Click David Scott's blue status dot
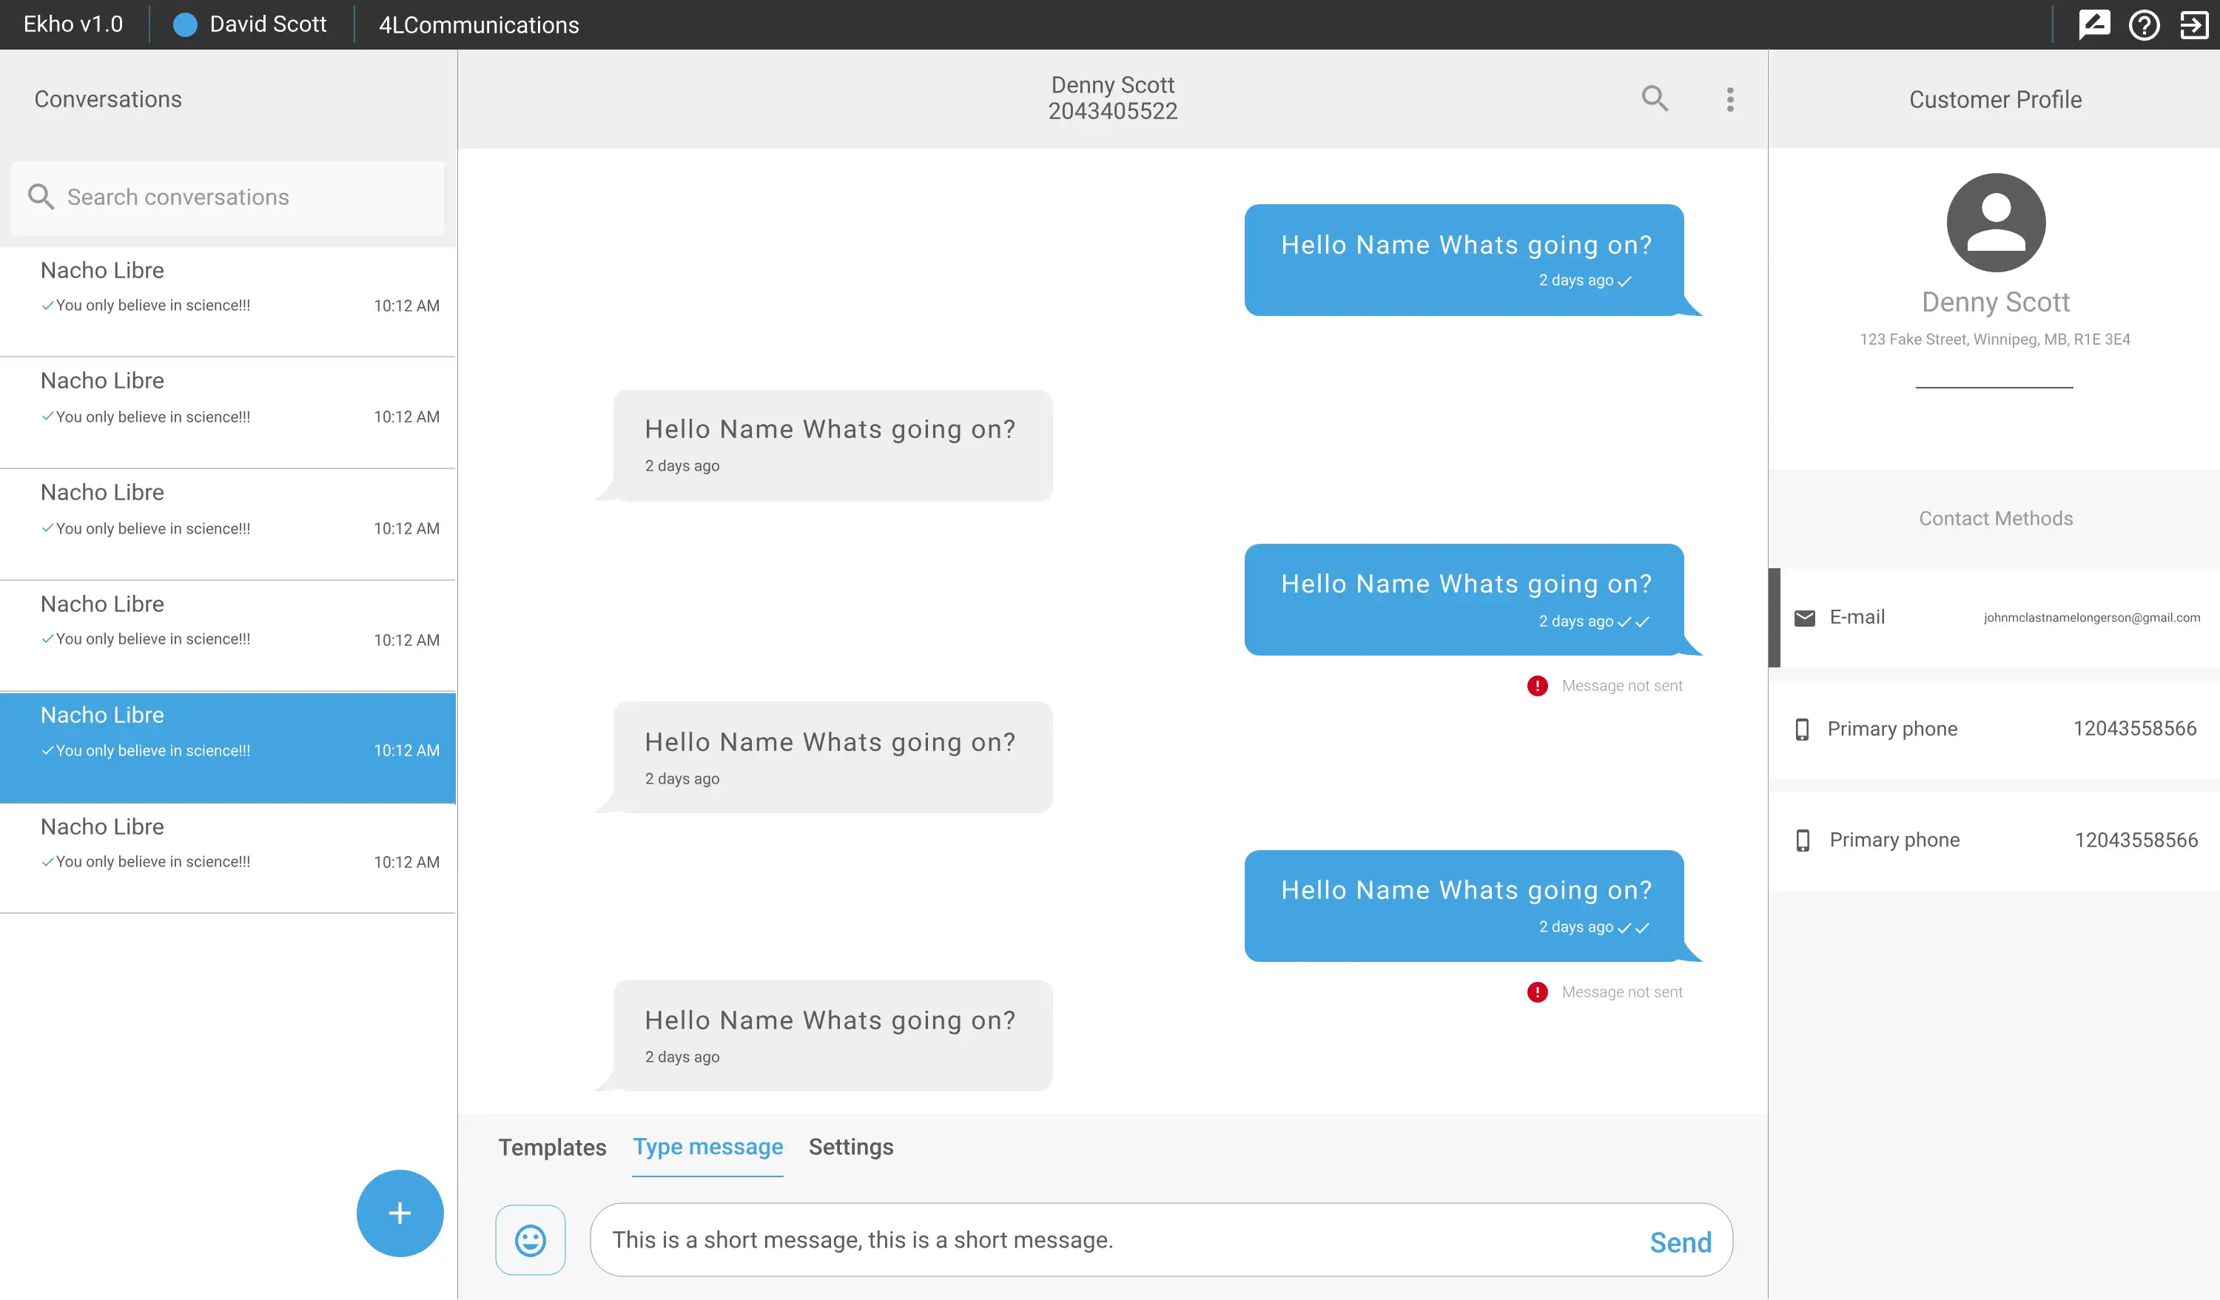The image size is (2220, 1300). pos(185,24)
